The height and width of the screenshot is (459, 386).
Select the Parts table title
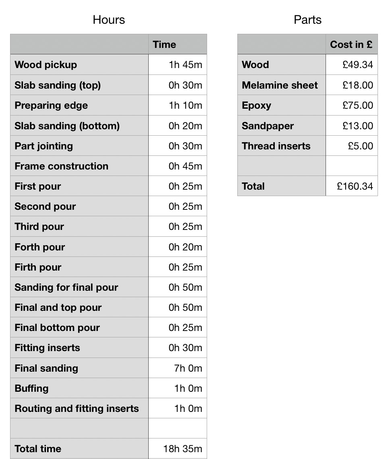(x=307, y=20)
